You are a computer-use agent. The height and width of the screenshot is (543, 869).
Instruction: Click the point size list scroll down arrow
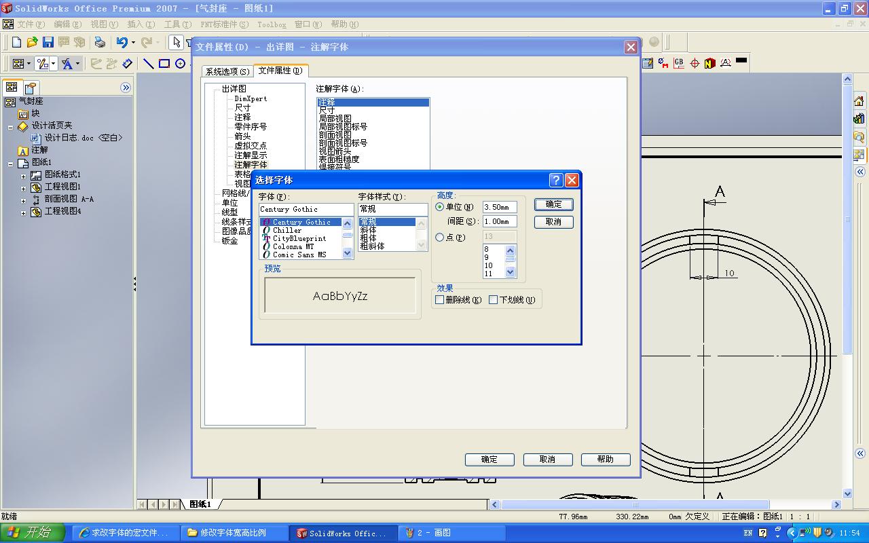(x=511, y=272)
